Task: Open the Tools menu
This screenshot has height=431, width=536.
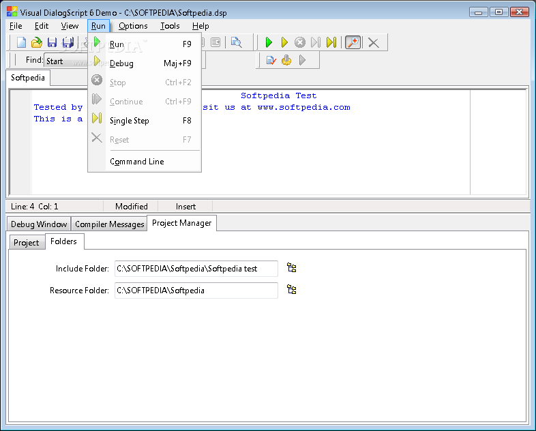Action: pyautogui.click(x=170, y=26)
